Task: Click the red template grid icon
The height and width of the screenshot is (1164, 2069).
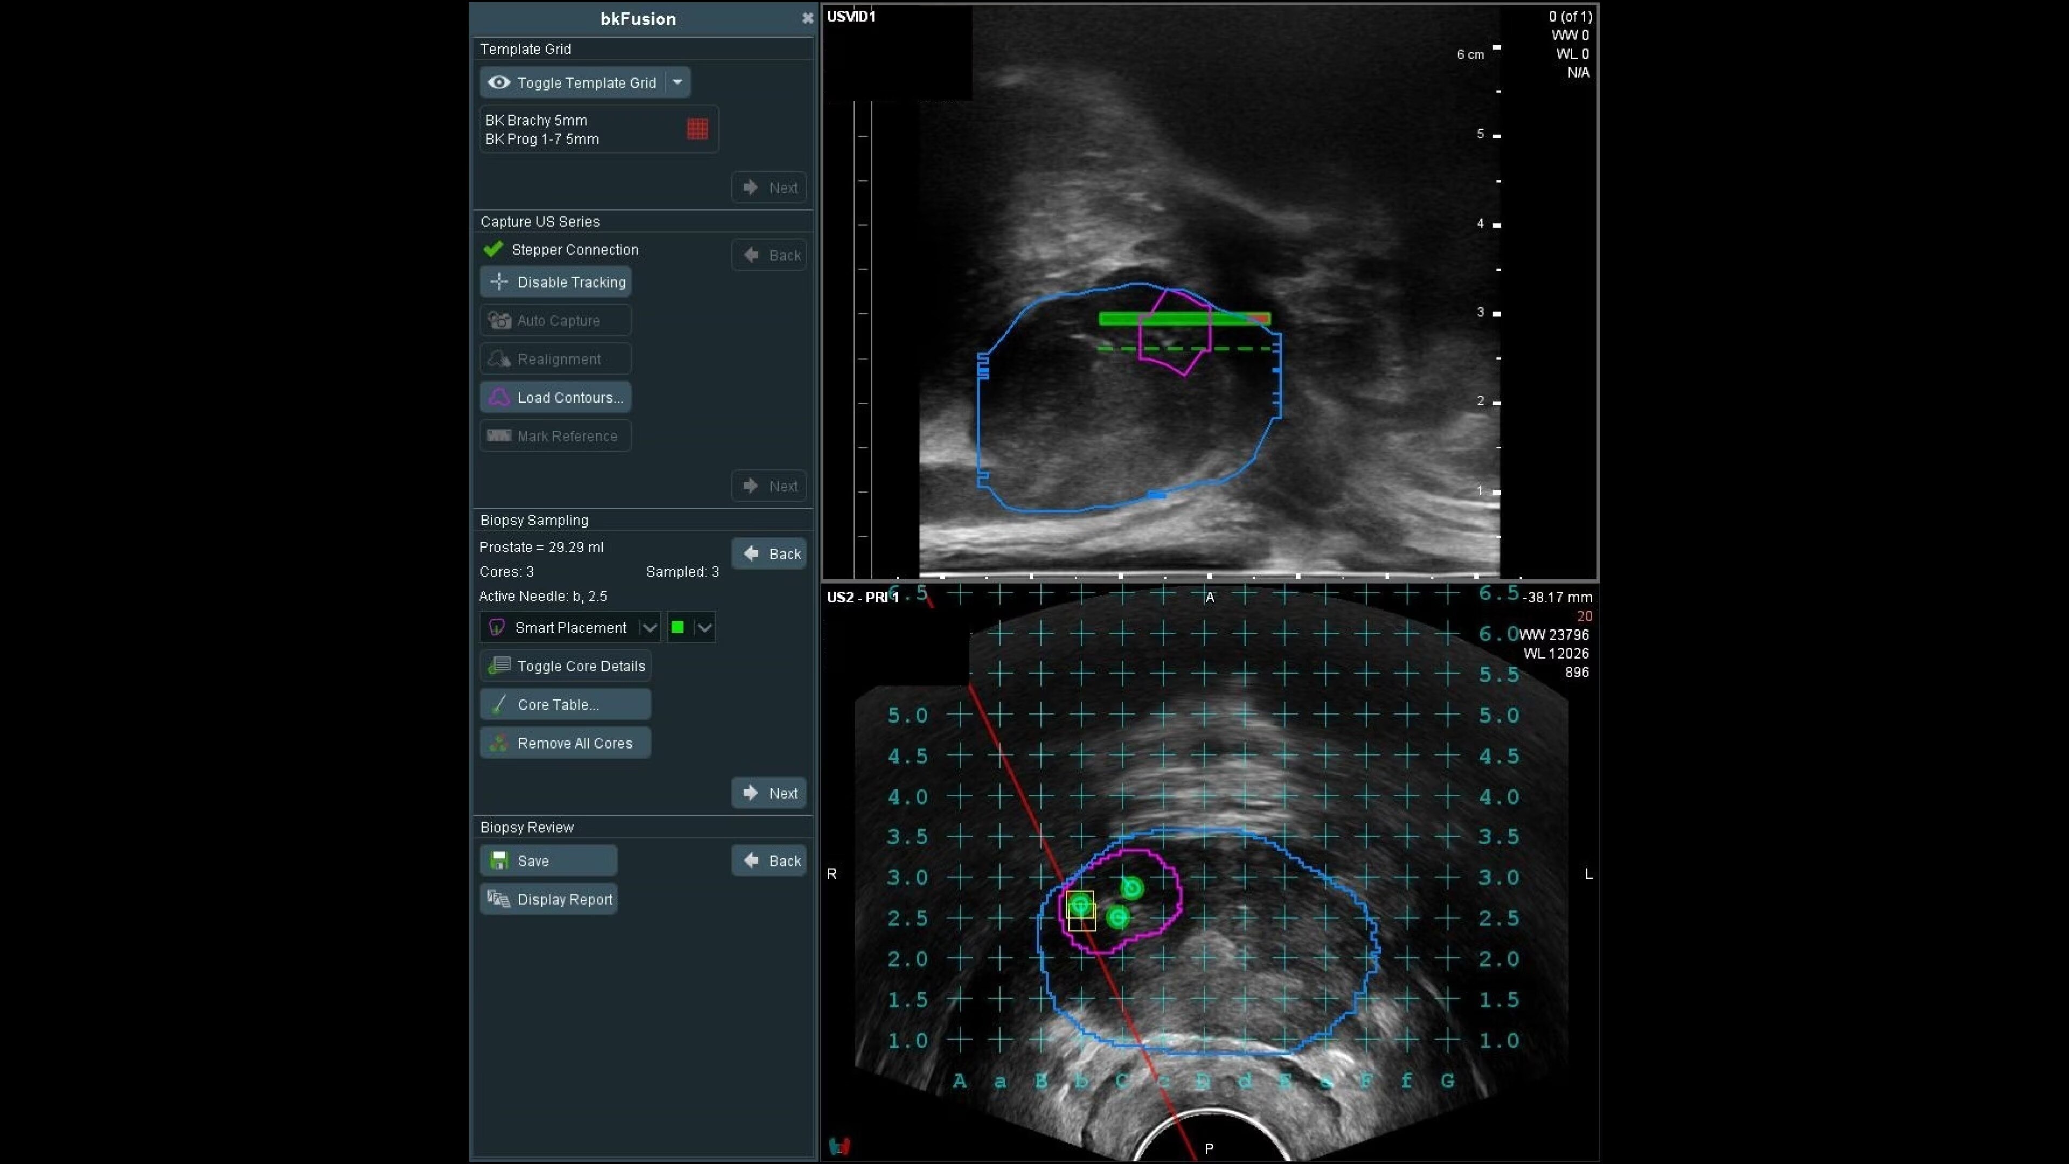Action: [x=697, y=129]
